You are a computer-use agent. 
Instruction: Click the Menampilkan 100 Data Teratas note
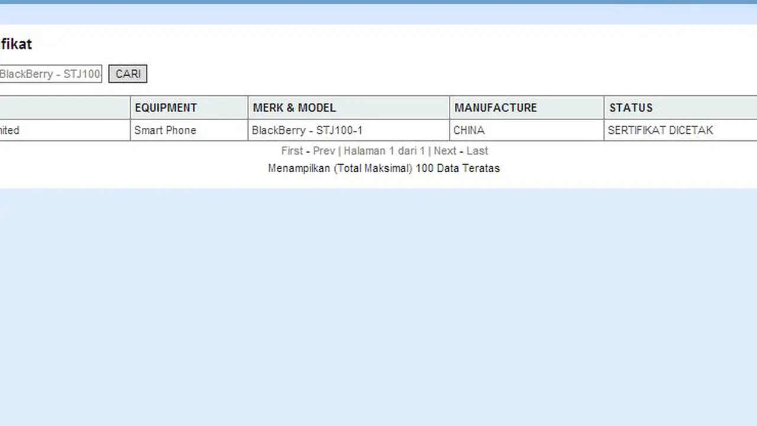point(384,168)
